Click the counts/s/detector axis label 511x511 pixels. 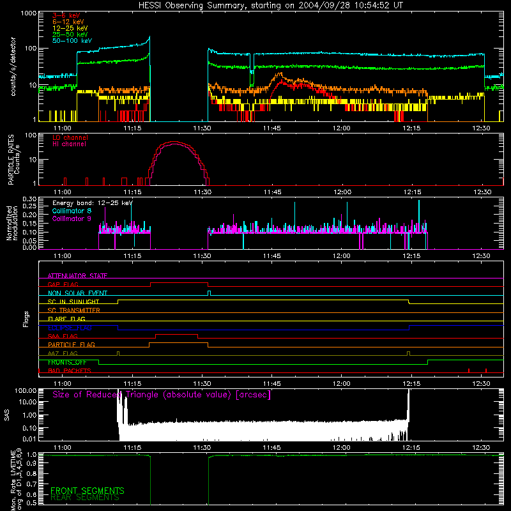(13, 66)
